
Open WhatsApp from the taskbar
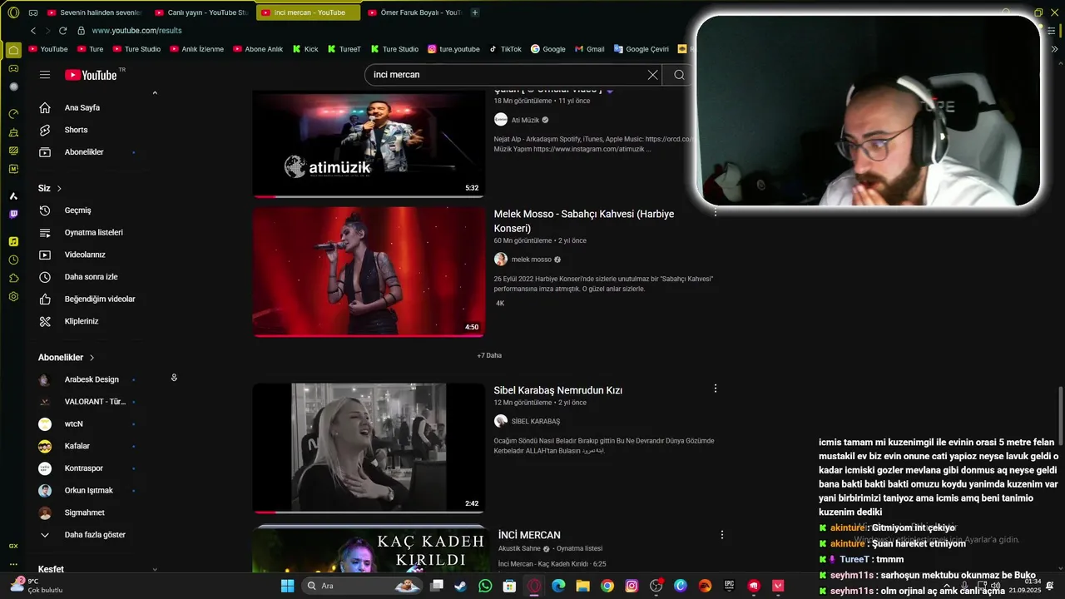pos(485,586)
